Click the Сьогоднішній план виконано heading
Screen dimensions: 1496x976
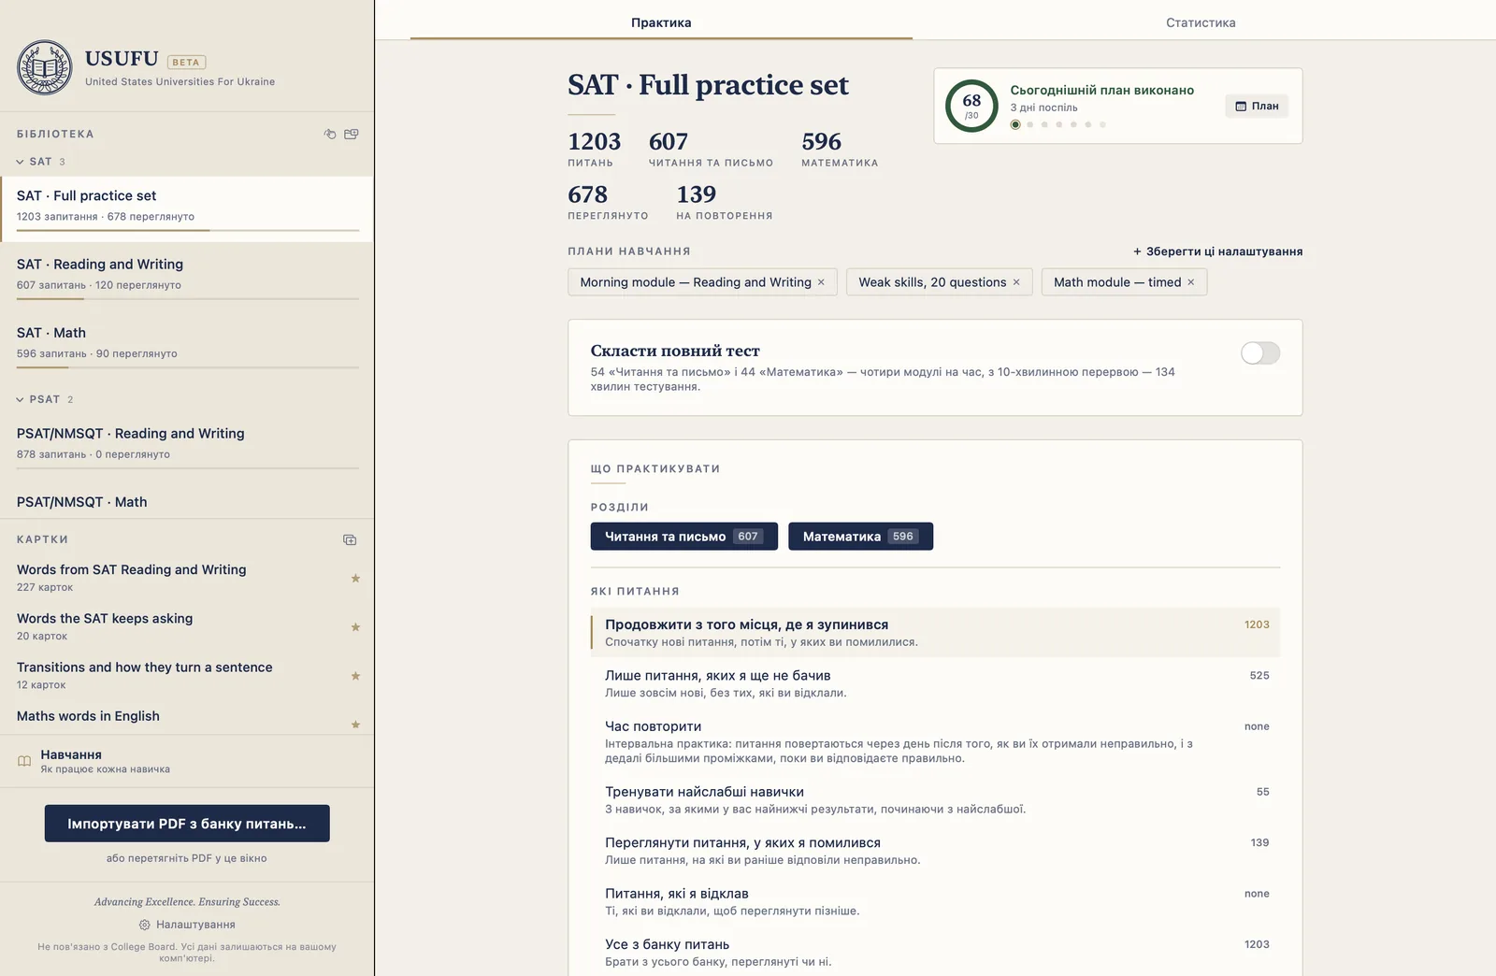(x=1101, y=90)
